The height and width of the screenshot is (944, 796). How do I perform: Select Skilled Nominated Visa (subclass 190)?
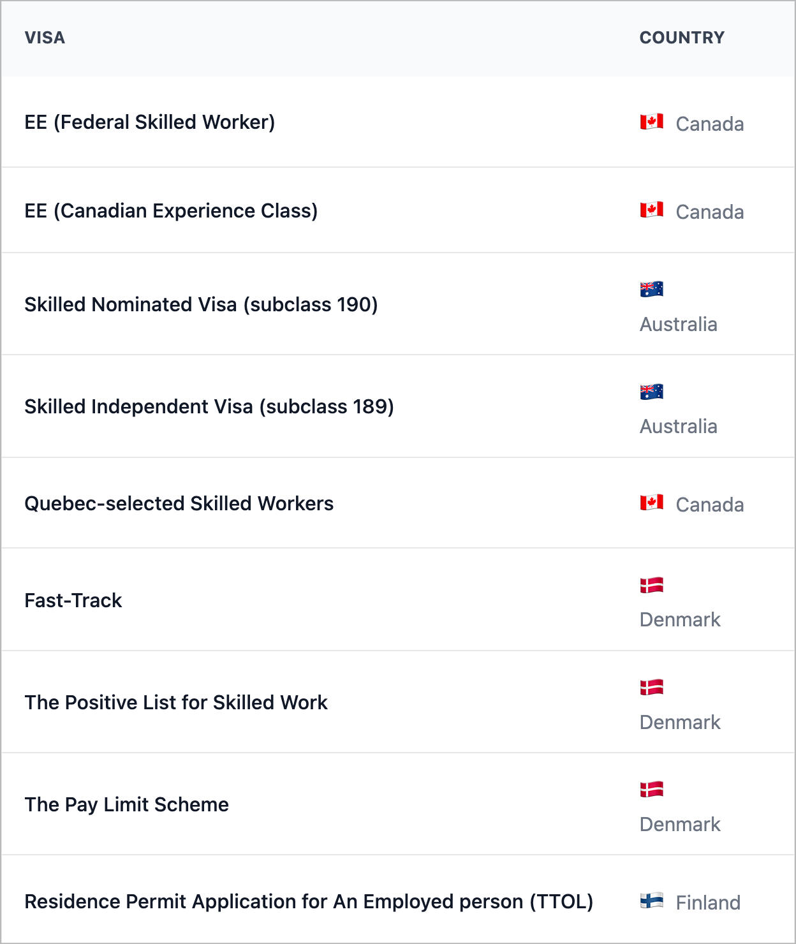coord(201,304)
